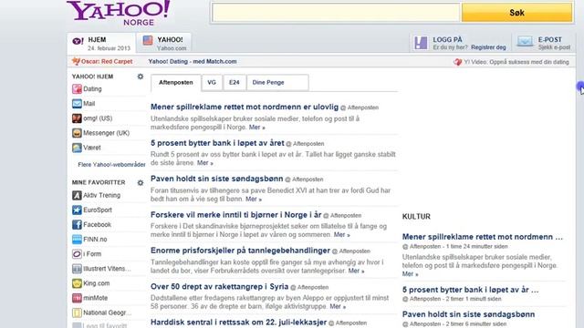Switch to the Dine Penger tab
Screen dimensions: 584x328
pos(277,83)
